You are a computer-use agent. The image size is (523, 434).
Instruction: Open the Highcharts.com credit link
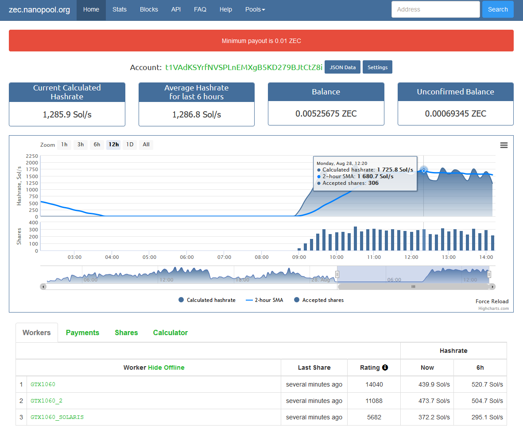coord(493,309)
